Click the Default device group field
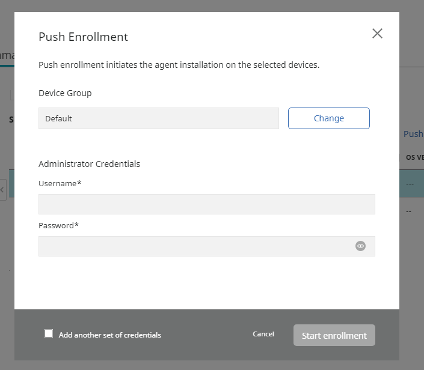The image size is (424, 370). pos(158,118)
